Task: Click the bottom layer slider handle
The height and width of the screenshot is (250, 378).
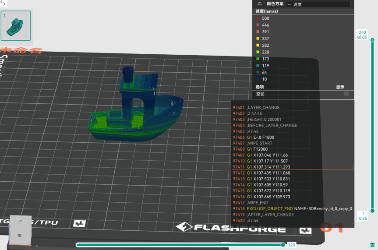Action: 372,211
